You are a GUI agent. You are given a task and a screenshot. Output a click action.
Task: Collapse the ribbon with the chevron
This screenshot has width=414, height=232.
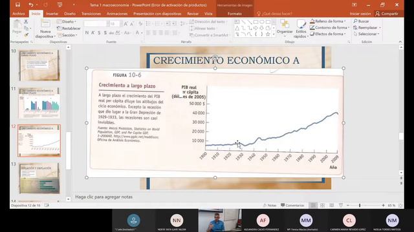(x=400, y=42)
